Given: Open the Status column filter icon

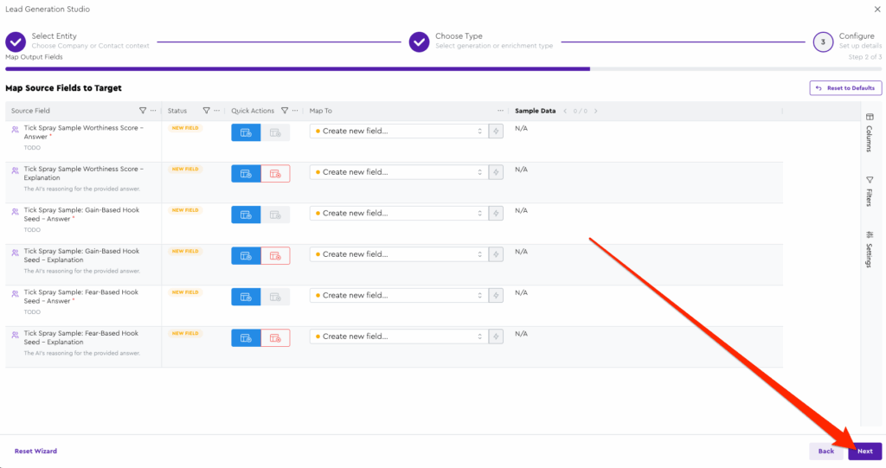Looking at the screenshot, I should 206,111.
